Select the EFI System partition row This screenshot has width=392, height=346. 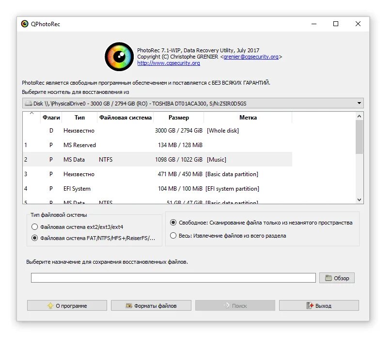pyautogui.click(x=157, y=188)
